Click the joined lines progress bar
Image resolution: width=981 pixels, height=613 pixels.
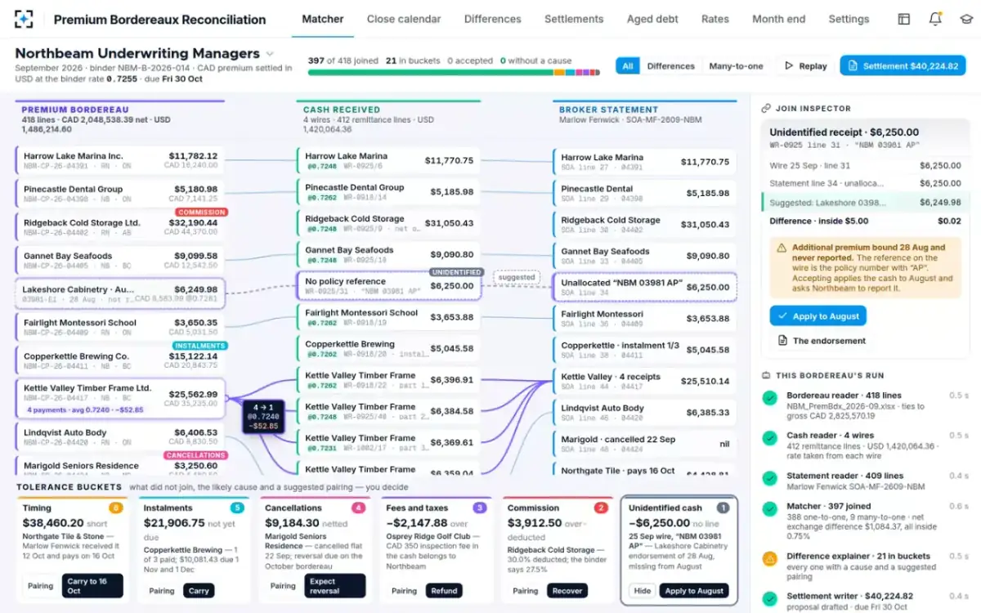455,73
